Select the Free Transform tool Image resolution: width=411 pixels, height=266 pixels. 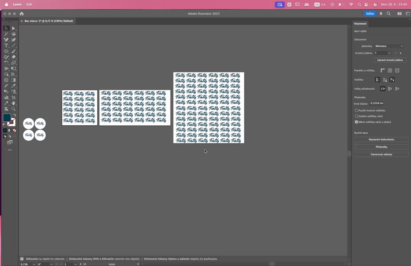click(x=13, y=69)
